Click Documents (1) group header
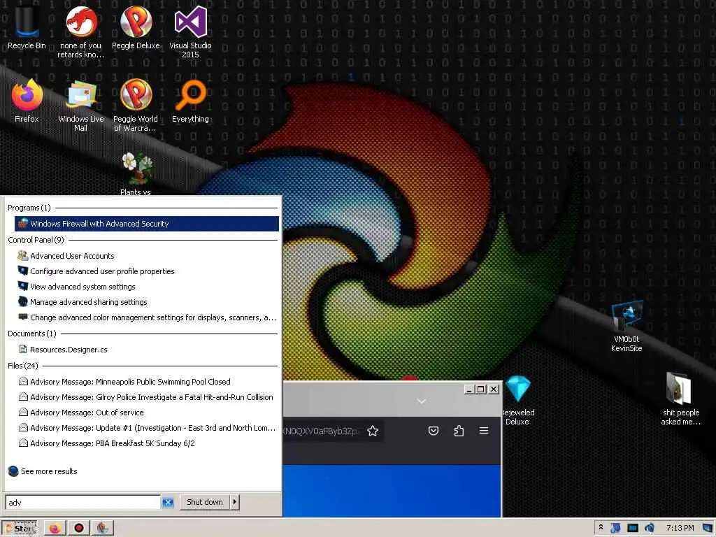The image size is (716, 537). (x=32, y=334)
